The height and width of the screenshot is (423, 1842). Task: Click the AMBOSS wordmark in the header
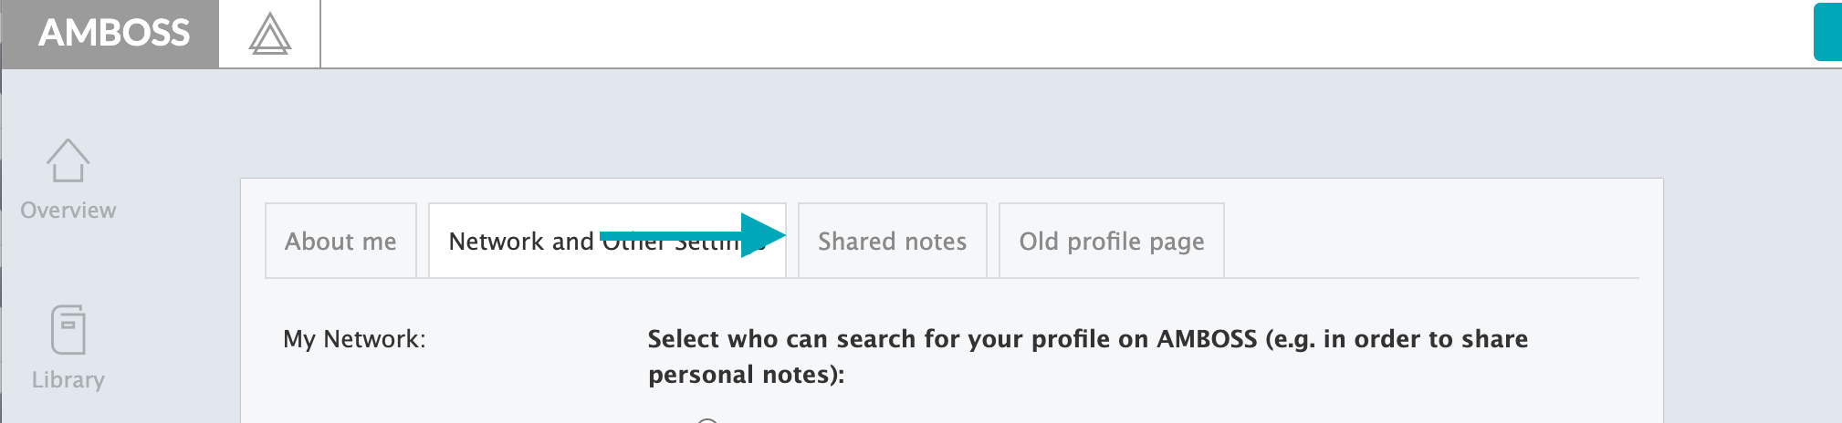pos(114,33)
